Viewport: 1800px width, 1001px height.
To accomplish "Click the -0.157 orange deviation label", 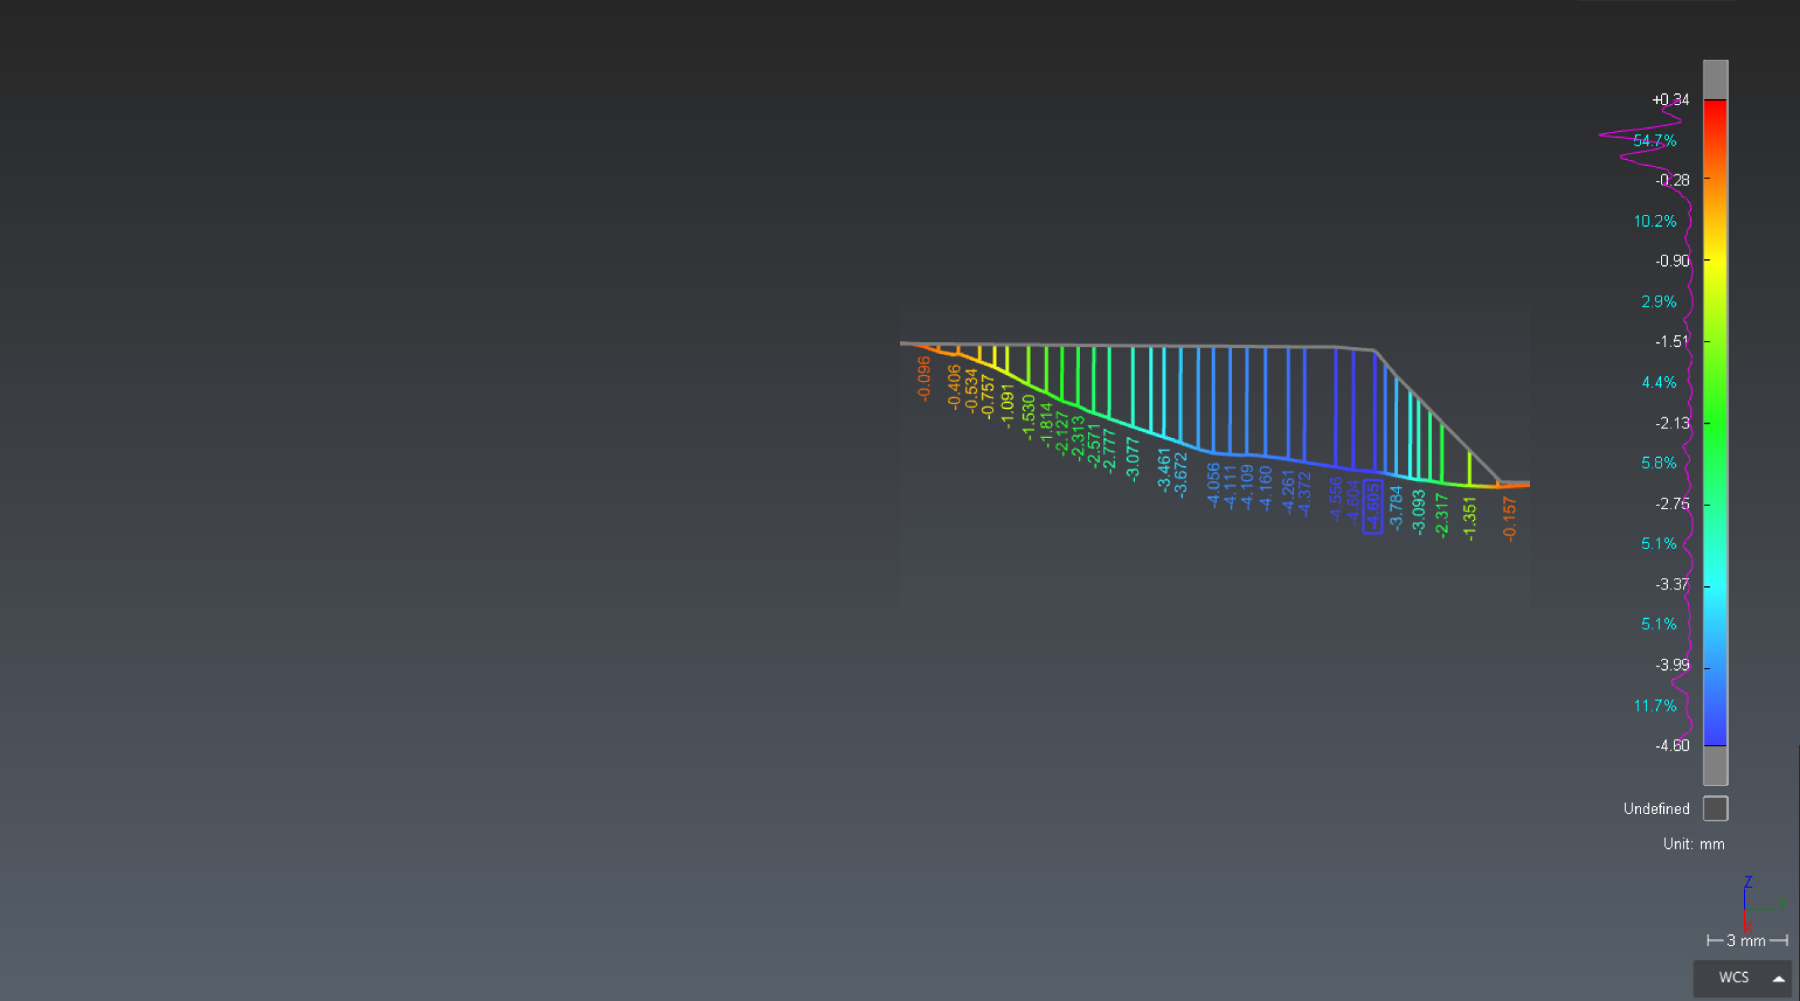I will coord(1509,518).
